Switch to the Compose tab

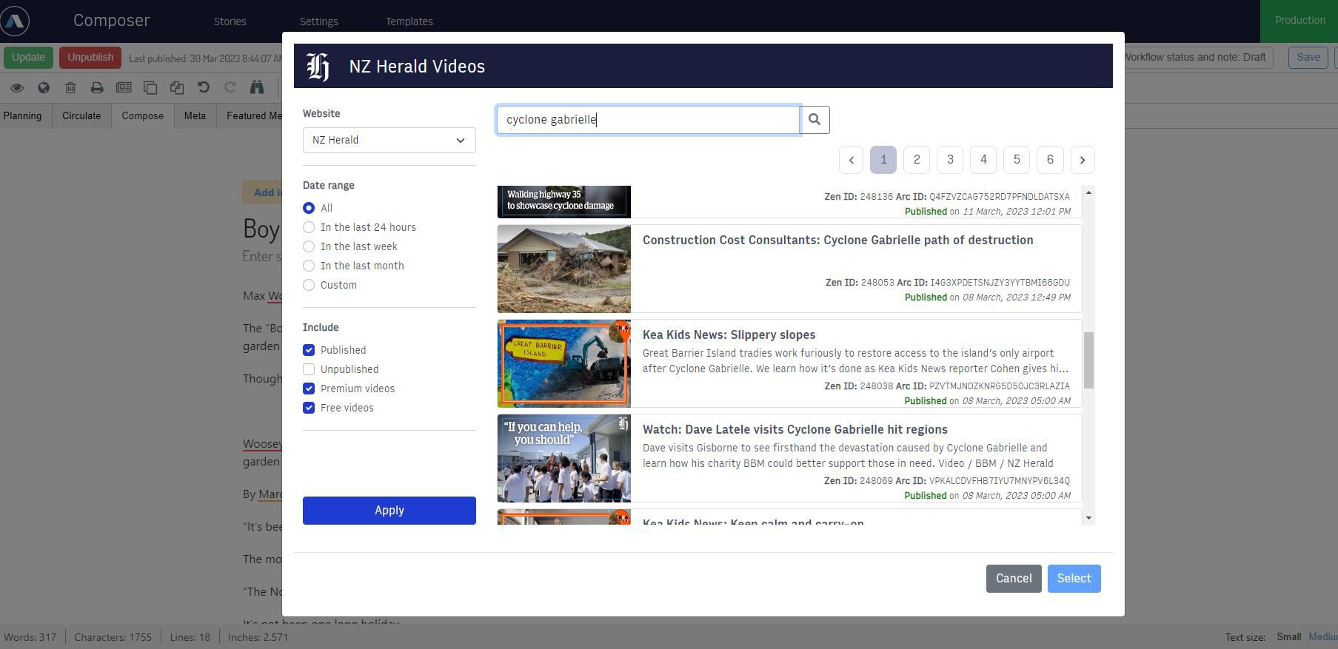[x=142, y=116]
